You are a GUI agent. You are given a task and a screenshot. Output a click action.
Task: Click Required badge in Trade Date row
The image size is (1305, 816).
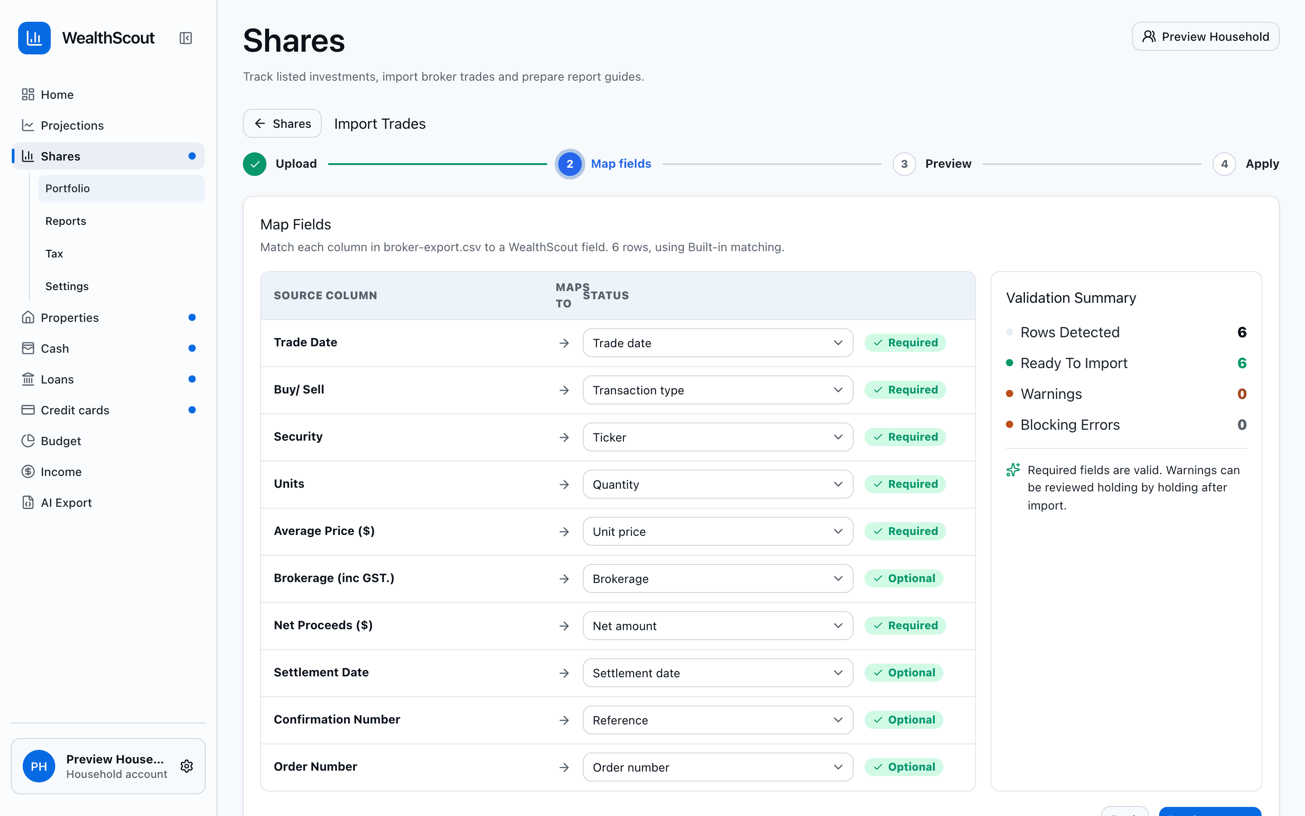point(905,343)
